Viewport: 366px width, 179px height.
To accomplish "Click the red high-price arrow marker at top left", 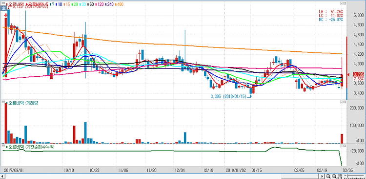I will click(x=6, y=16).
